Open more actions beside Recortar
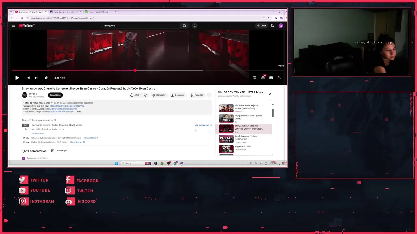The height and width of the screenshot is (234, 417). coord(209,95)
